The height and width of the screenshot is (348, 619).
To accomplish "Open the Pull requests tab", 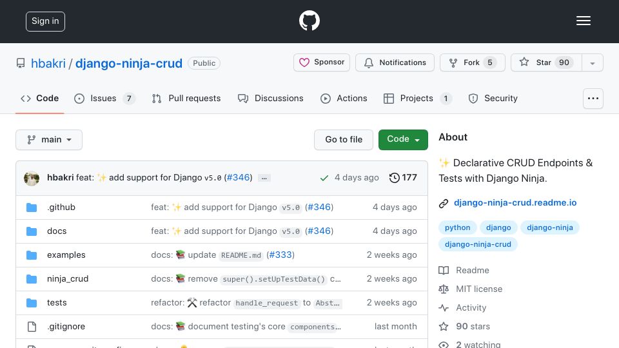I will (x=186, y=98).
